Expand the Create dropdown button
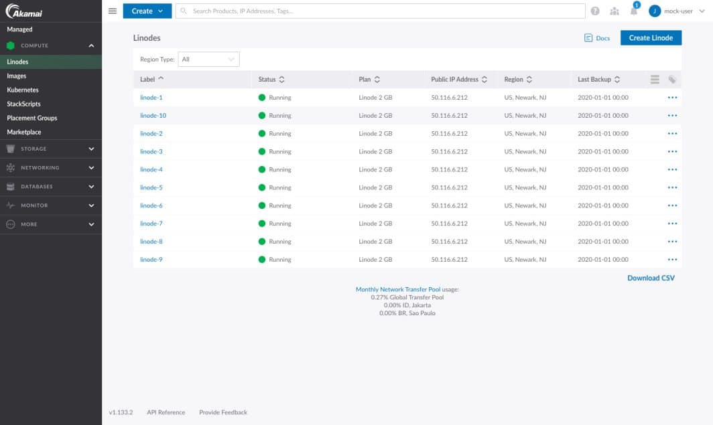713x425 pixels. tap(147, 11)
